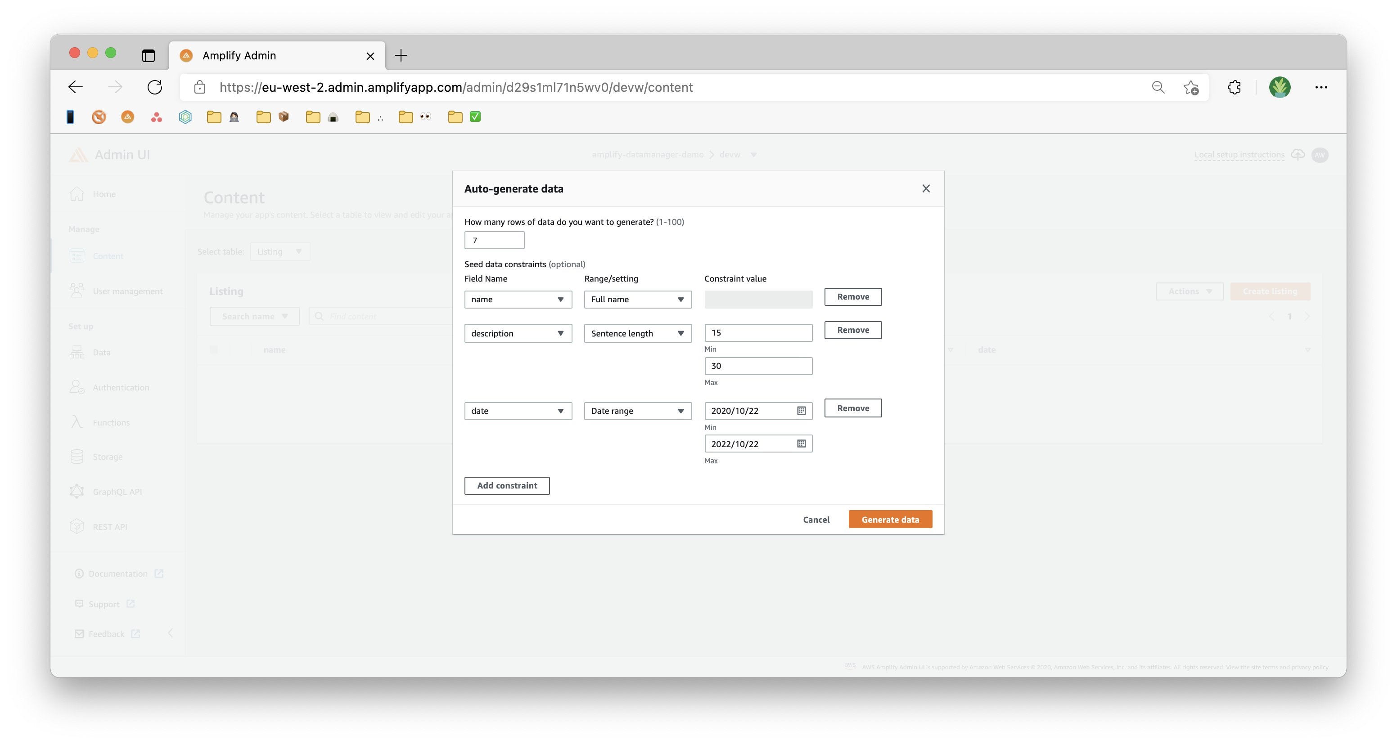Click the Add constraint button
This screenshot has height=744, width=1397.
(x=506, y=485)
